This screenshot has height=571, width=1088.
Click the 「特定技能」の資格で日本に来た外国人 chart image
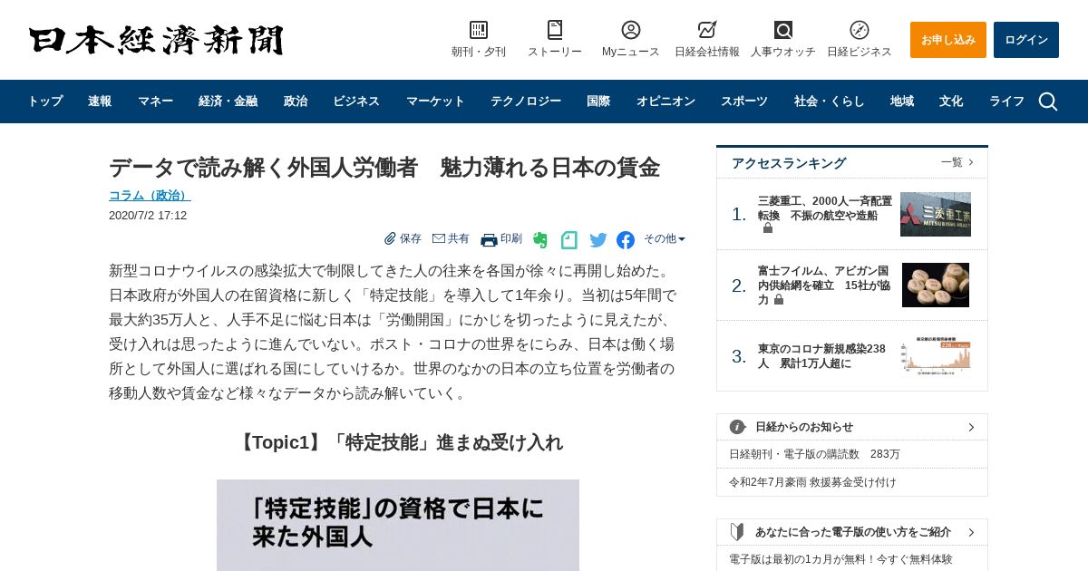[398, 525]
